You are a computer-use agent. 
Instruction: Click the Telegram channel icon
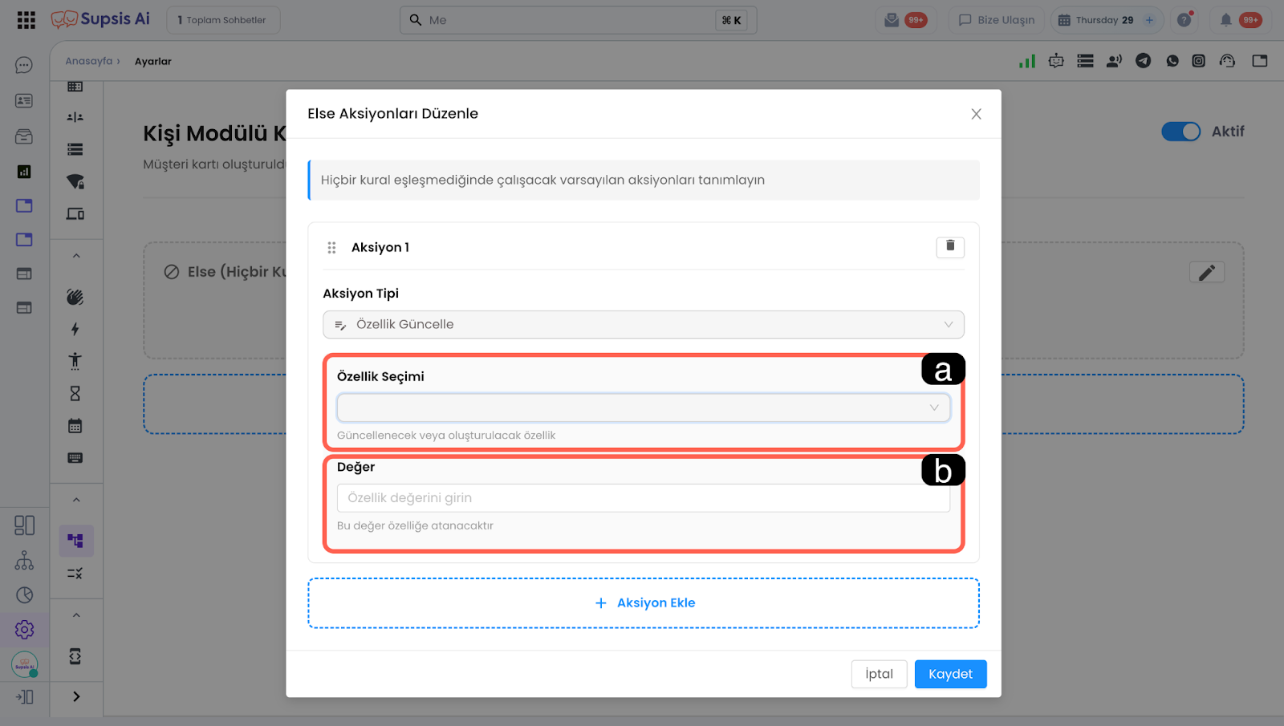pos(1143,61)
